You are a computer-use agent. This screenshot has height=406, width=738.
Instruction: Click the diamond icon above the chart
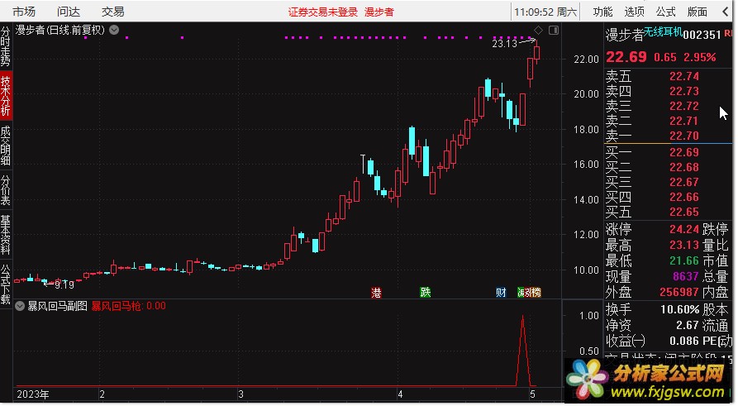tap(539, 31)
